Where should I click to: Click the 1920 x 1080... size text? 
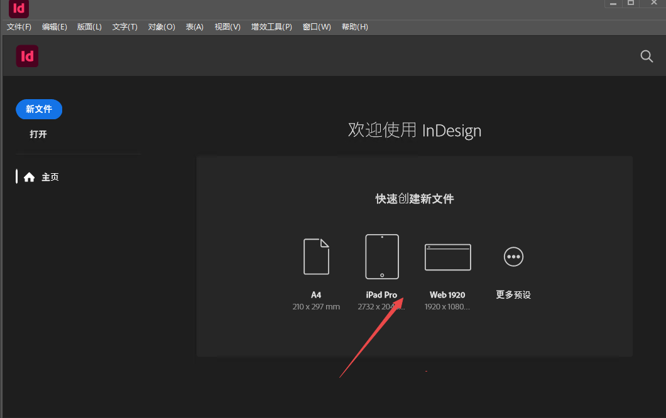[x=447, y=307]
